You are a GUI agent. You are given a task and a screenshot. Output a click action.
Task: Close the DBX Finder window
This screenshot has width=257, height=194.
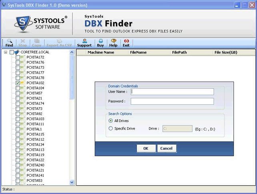(x=252, y=5)
